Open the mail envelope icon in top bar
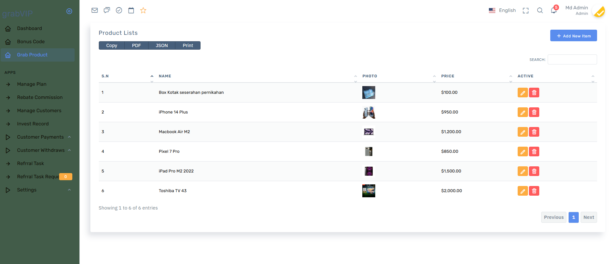This screenshot has width=610, height=264. (95, 10)
